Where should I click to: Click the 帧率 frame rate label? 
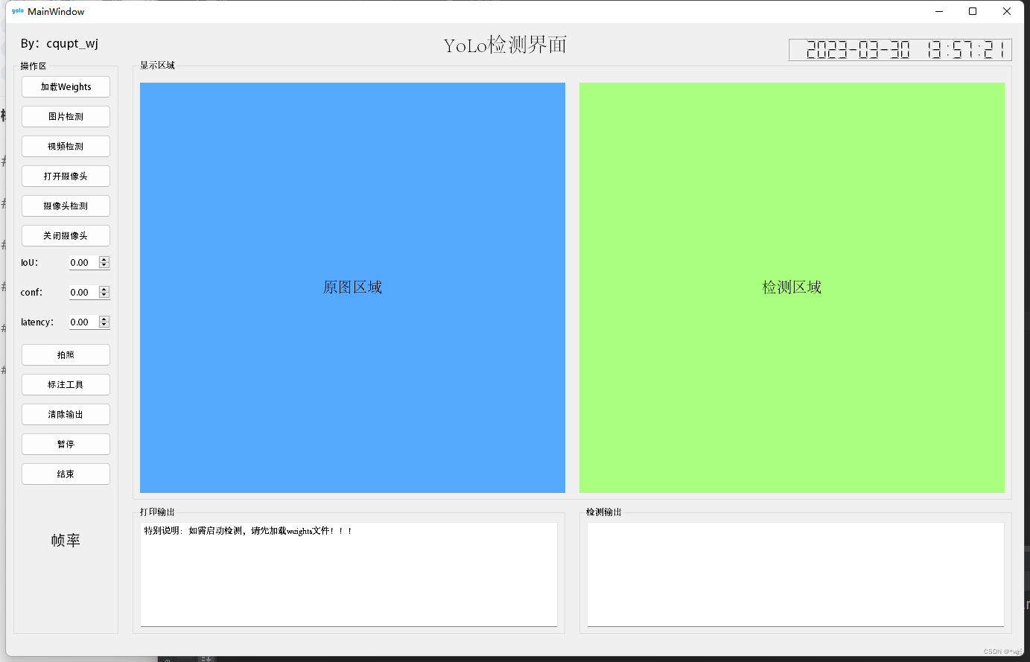(x=66, y=541)
